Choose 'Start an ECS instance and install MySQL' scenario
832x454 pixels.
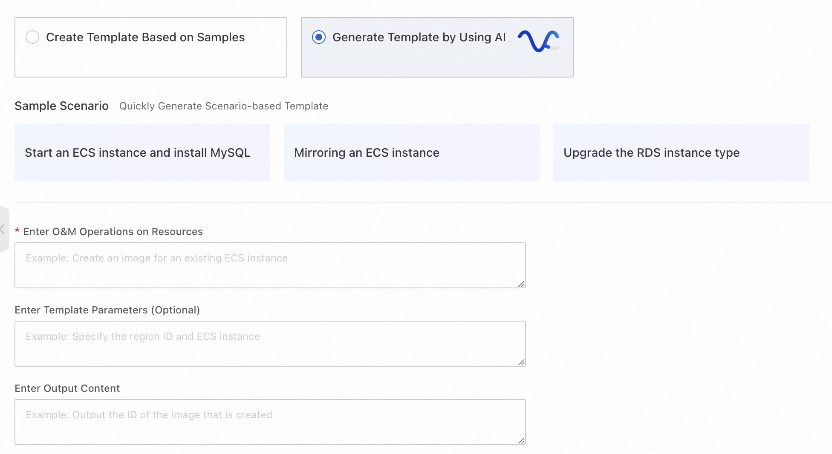[142, 152]
